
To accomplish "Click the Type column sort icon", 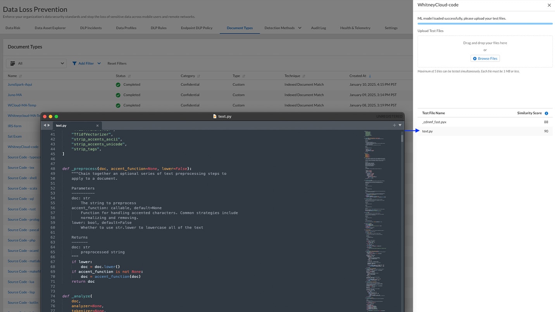I will click(244, 76).
